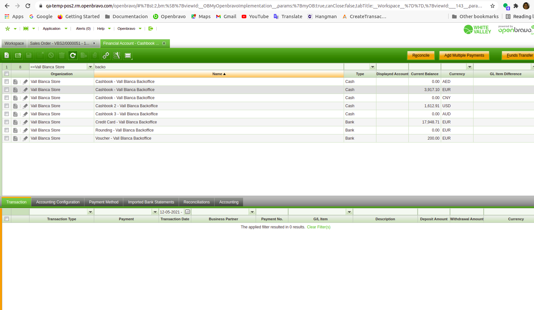Check the AED Cashbook row checkbox
Image resolution: width=534 pixels, height=310 pixels.
click(6, 82)
